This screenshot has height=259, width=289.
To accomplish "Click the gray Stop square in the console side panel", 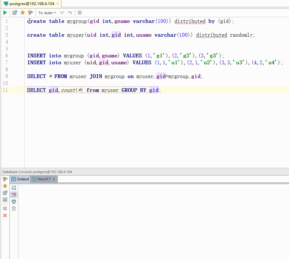I will 5,209.
